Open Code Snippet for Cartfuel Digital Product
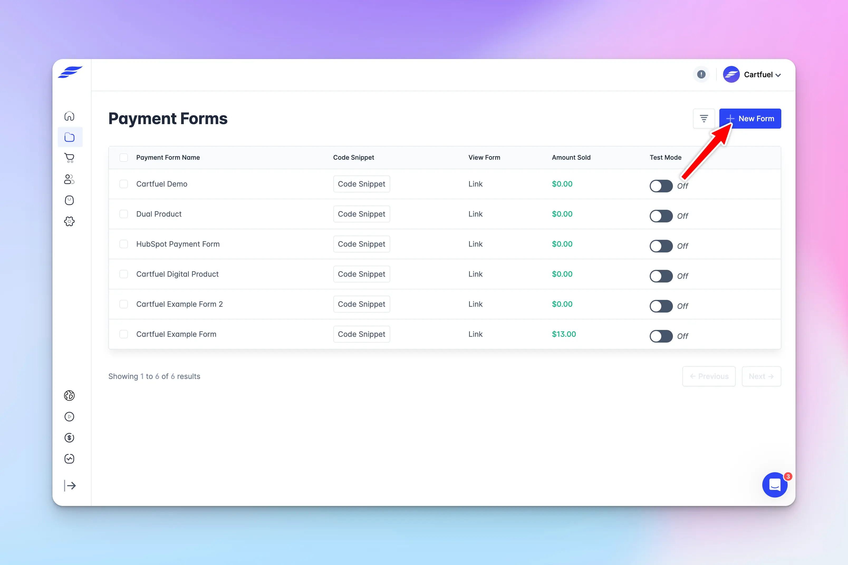Image resolution: width=848 pixels, height=565 pixels. click(362, 274)
